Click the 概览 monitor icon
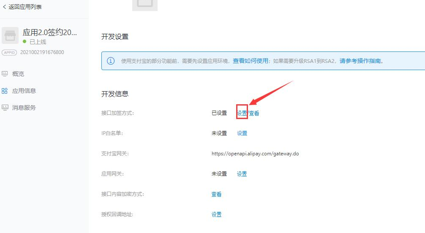The image size is (425, 233). coord(5,74)
